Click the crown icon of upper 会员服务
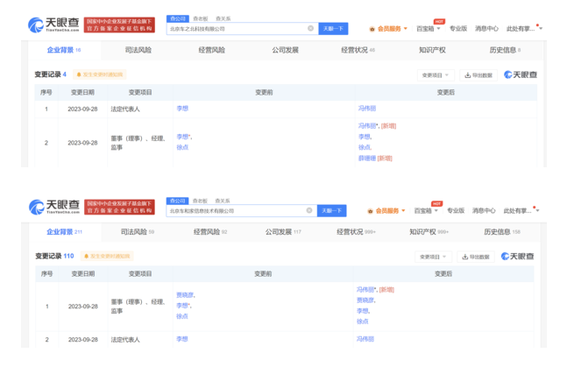 click(372, 29)
